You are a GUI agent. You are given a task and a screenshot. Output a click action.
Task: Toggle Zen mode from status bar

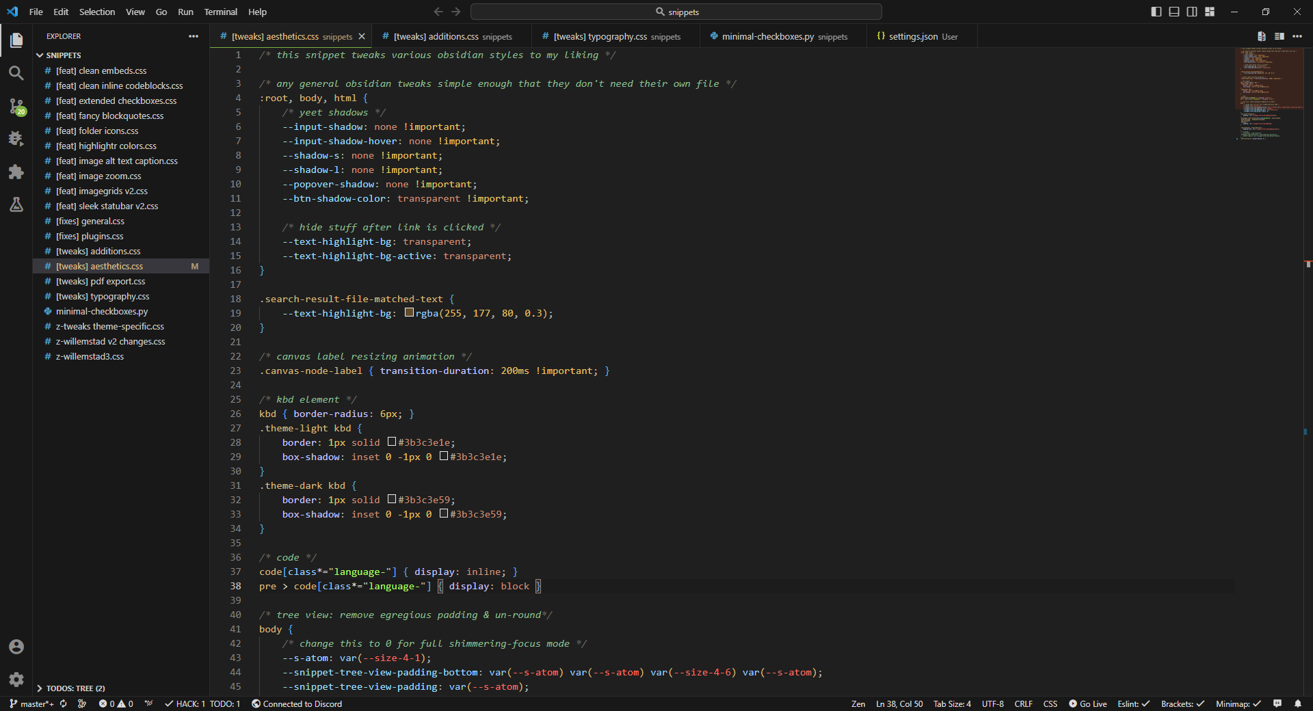click(x=858, y=703)
